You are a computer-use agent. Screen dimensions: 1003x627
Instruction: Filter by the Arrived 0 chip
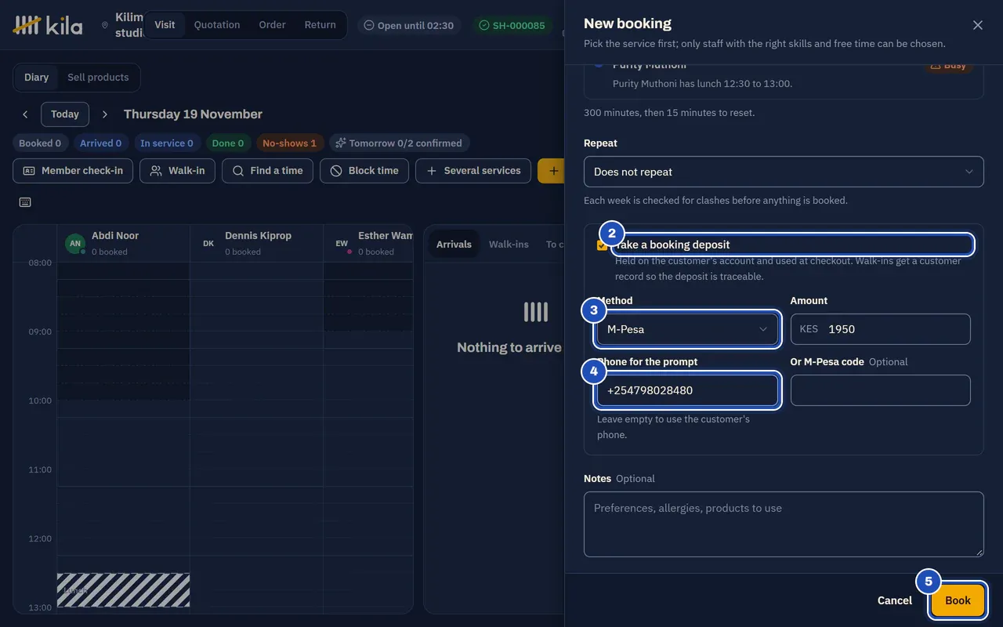point(100,143)
